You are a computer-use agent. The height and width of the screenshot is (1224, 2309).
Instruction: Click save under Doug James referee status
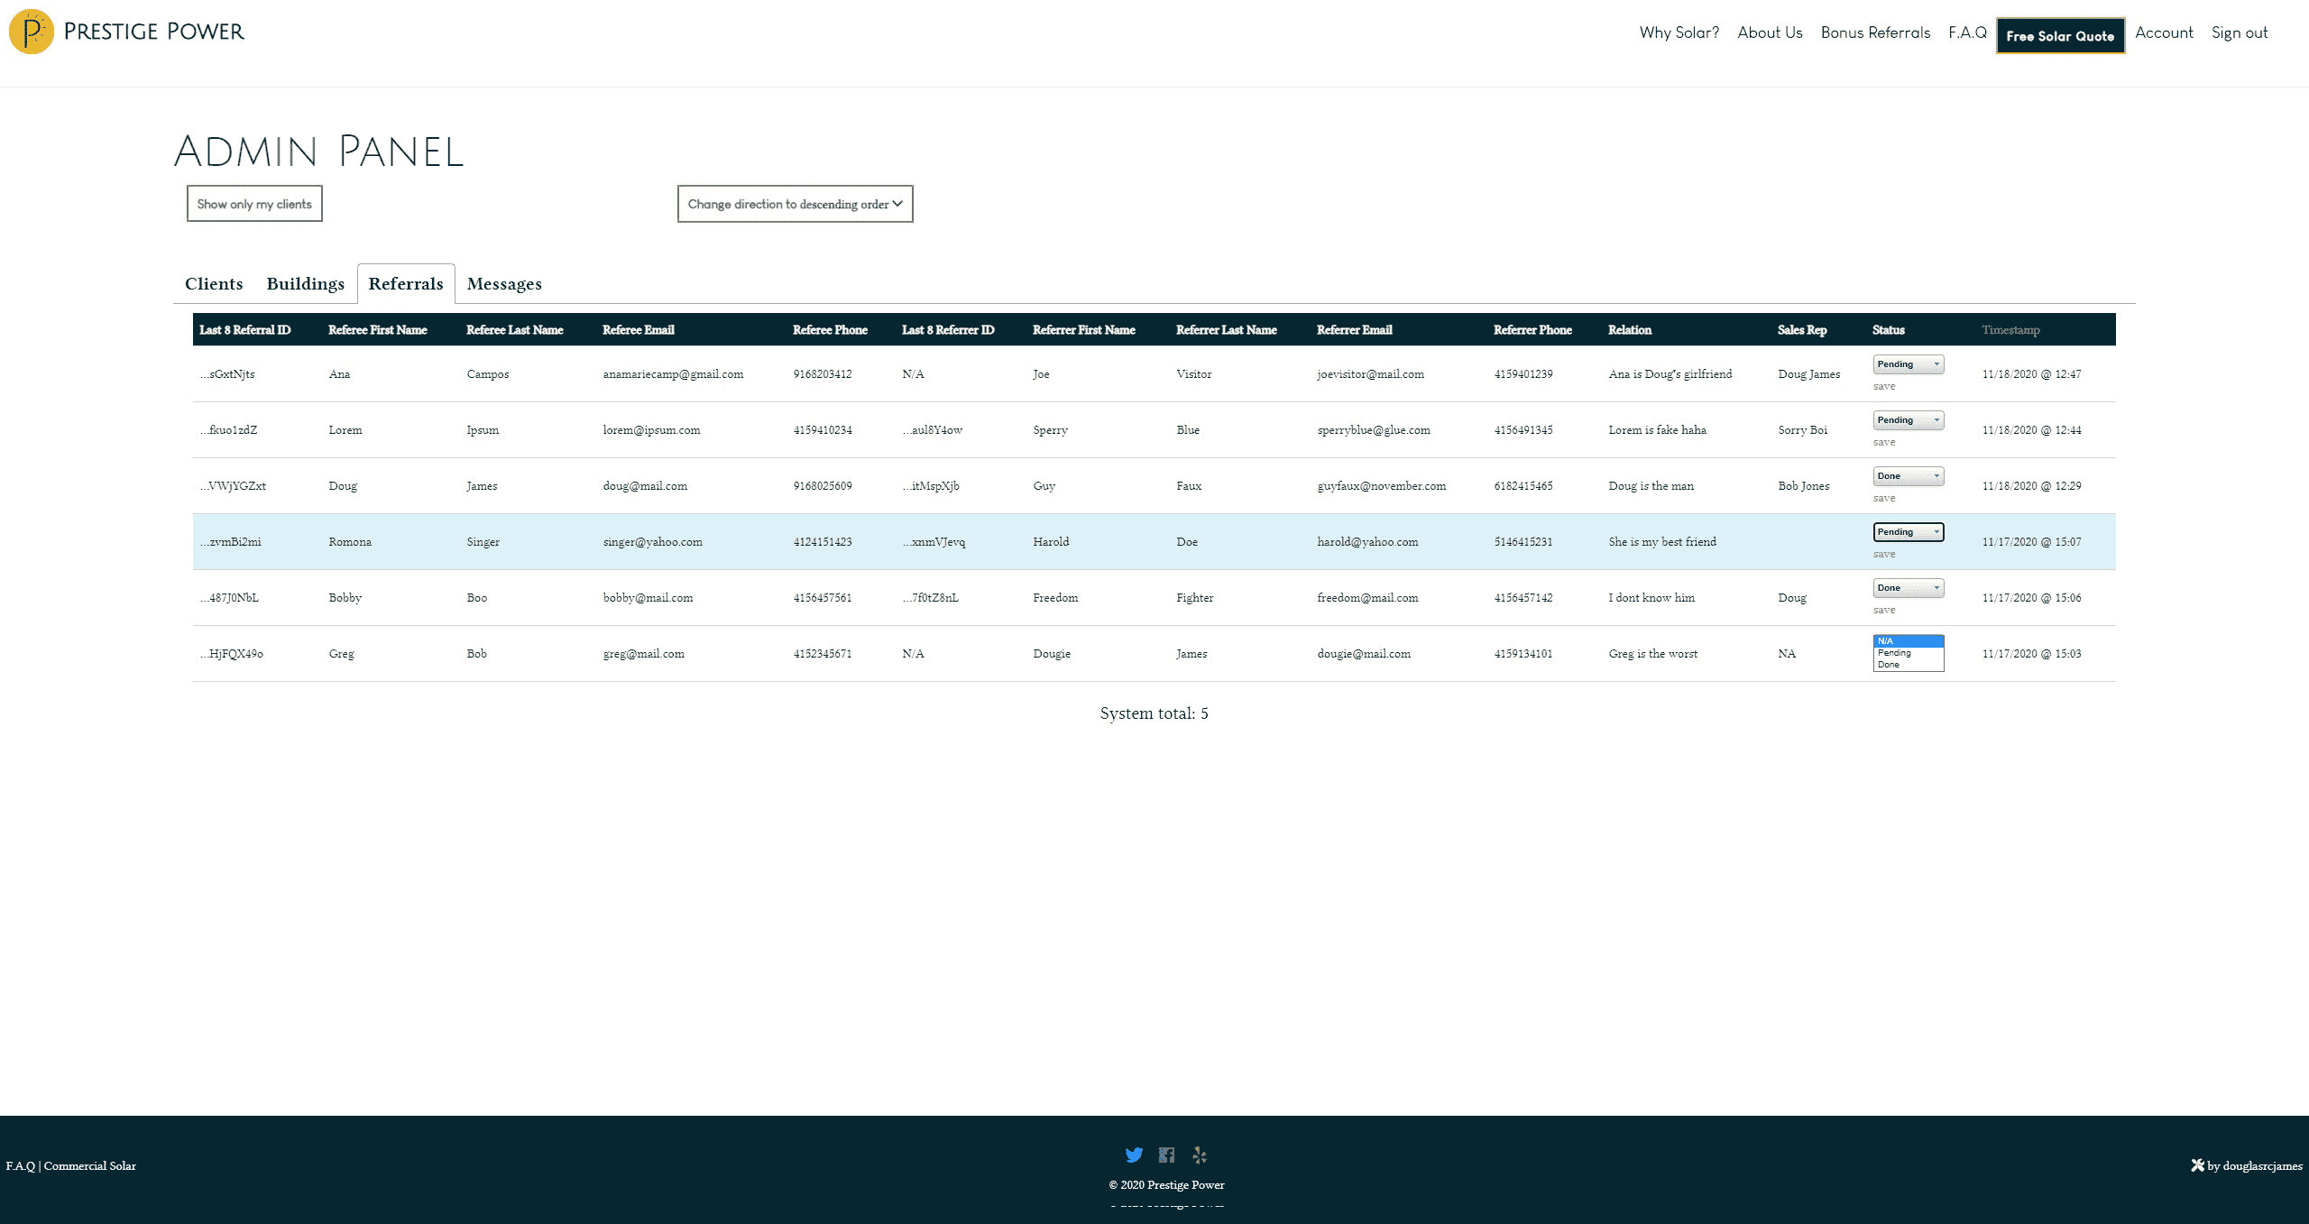pyautogui.click(x=1884, y=498)
